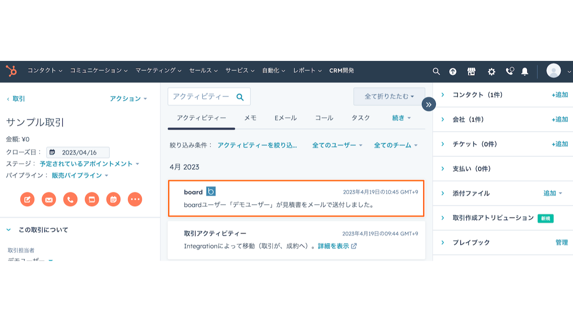Click the settings gear icon
This screenshot has height=322, width=573.
(x=491, y=71)
